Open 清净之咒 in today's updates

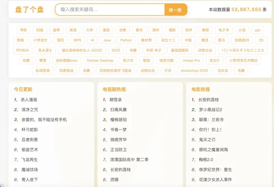(30, 110)
